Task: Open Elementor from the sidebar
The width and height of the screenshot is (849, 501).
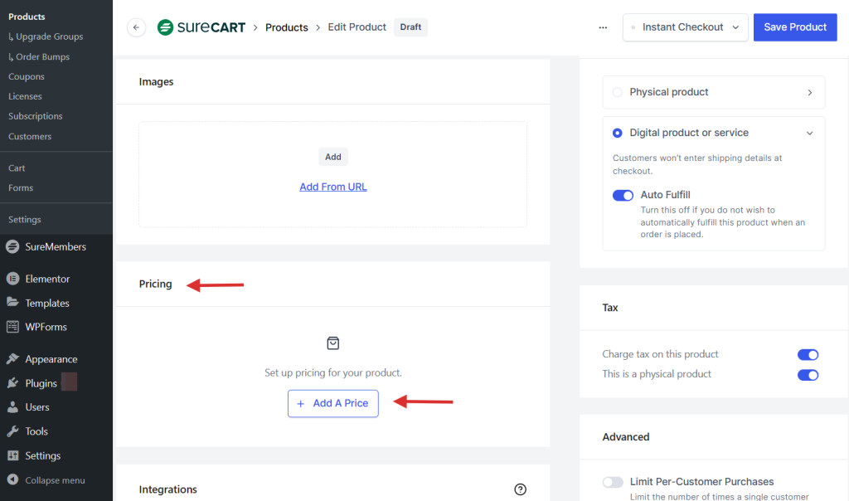Action: [x=47, y=279]
